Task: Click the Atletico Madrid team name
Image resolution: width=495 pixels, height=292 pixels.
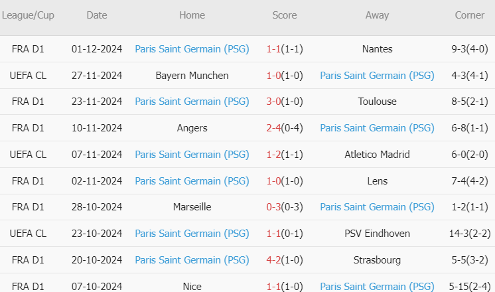Action: [377, 155]
